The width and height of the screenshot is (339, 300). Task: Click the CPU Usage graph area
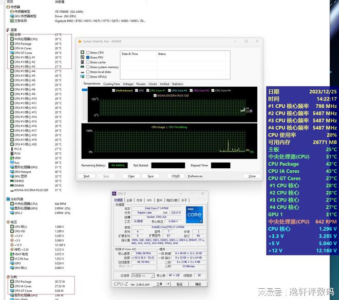[x=169, y=141]
